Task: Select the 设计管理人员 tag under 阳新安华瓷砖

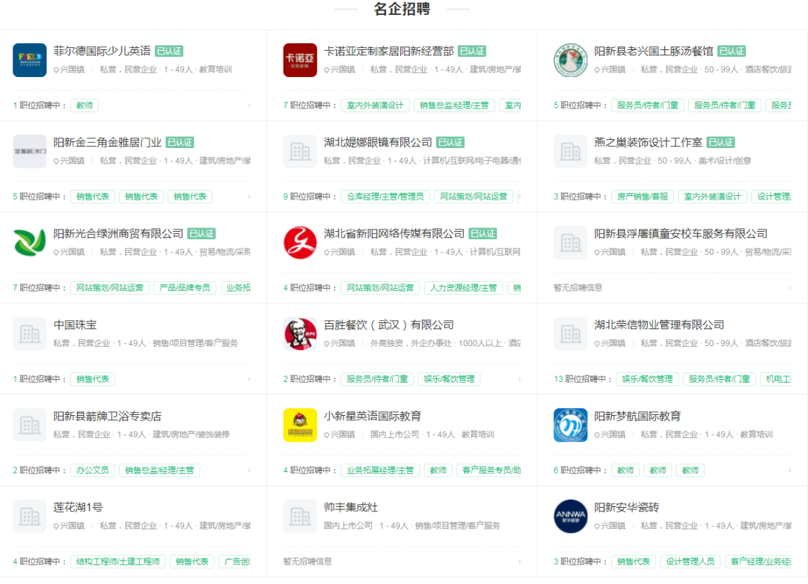Action: (x=690, y=562)
